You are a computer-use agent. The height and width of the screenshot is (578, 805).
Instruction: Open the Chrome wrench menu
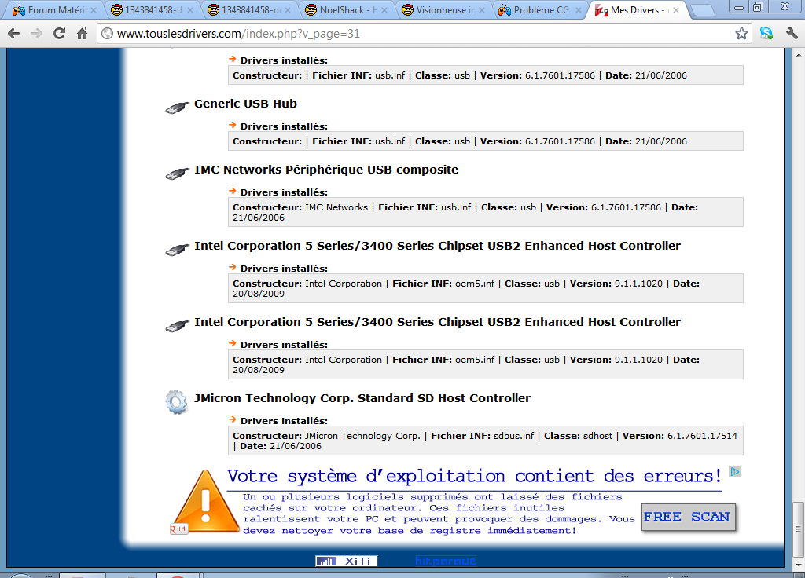pos(792,34)
